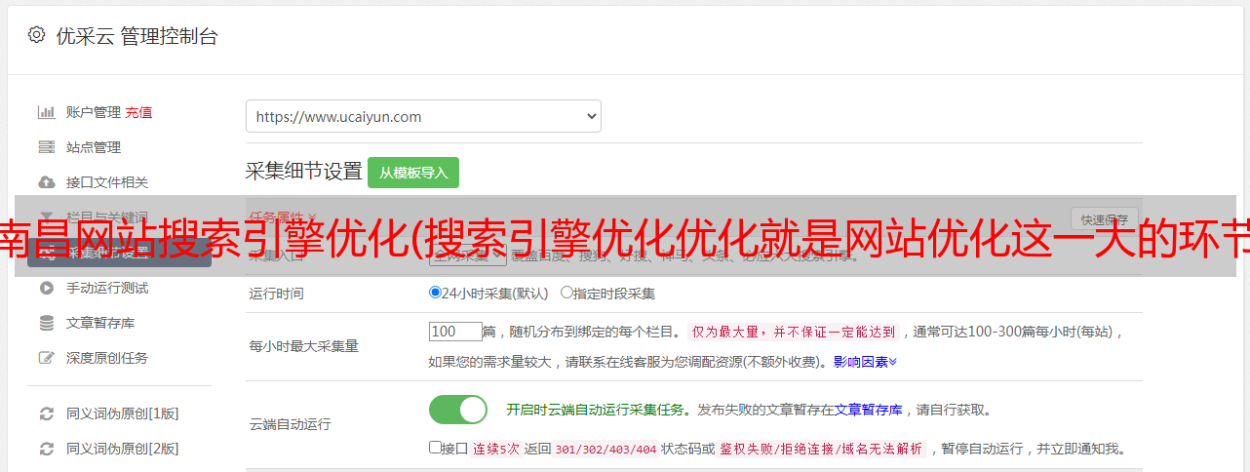Open 同义词伪原创[1版] sidebar item
Viewport: 1250px width, 472px height.
click(x=123, y=413)
